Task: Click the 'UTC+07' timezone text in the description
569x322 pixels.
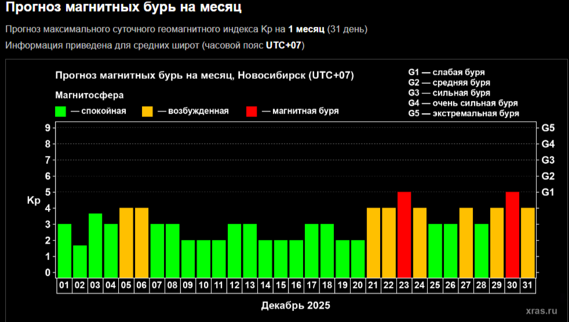Action: [284, 45]
